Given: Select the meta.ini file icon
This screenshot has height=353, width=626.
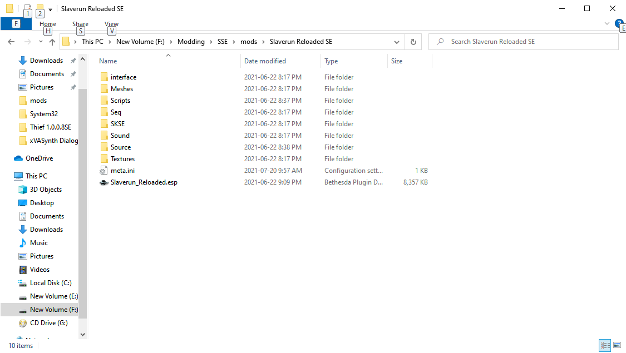Looking at the screenshot, I should coord(104,170).
